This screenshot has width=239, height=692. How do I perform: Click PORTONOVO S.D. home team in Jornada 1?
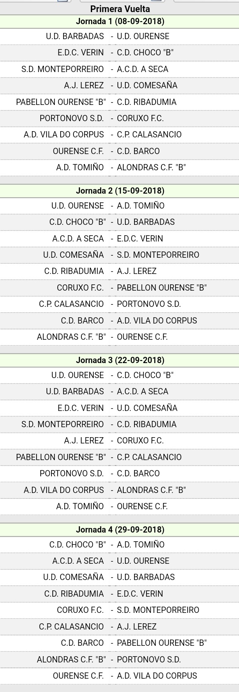tap(72, 118)
